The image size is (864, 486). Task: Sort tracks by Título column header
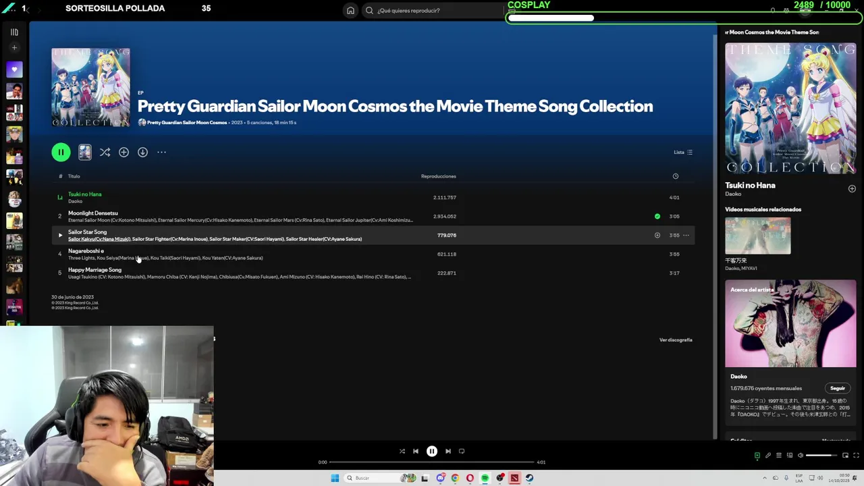pyautogui.click(x=74, y=176)
